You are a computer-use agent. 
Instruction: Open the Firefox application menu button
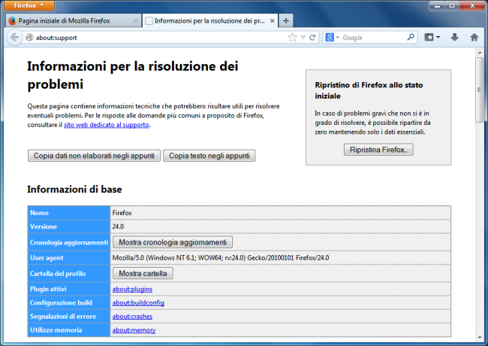tap(29, 5)
